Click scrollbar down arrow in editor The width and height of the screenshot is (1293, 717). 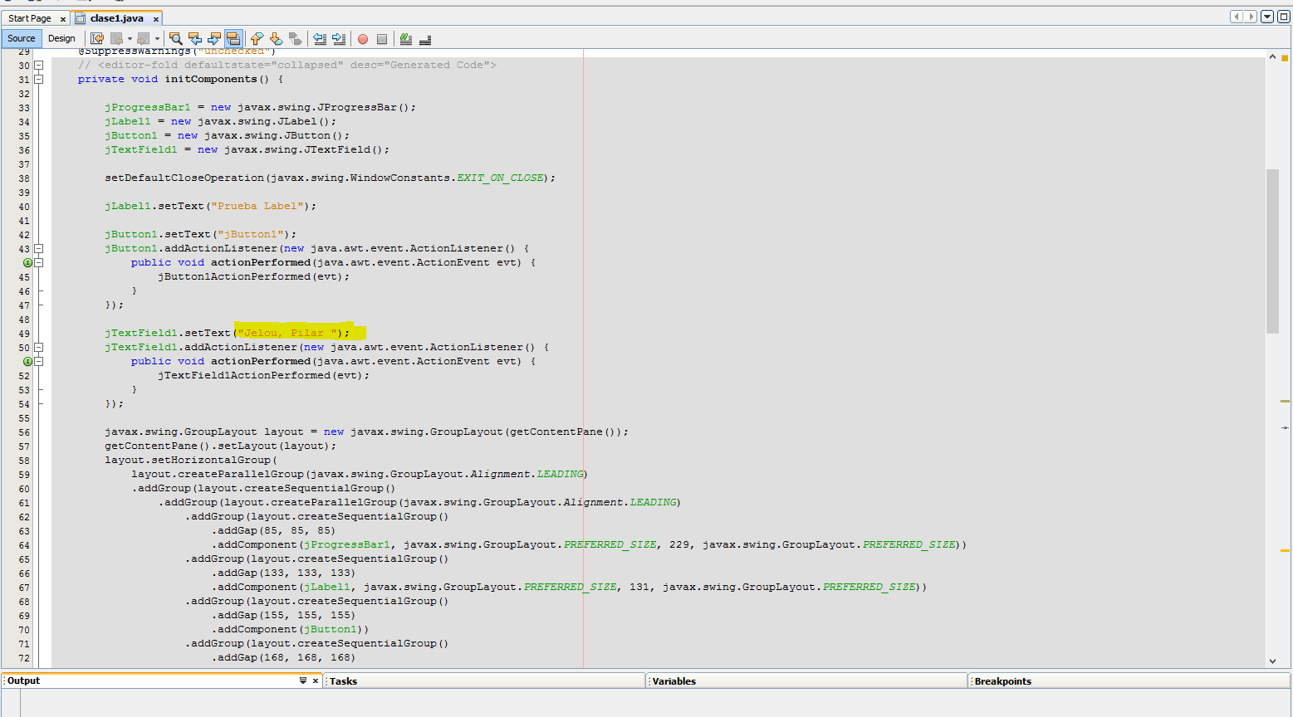[1272, 661]
